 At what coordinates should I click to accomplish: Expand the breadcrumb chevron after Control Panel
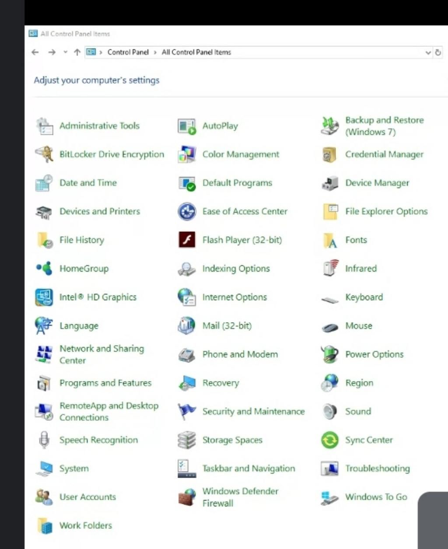155,52
